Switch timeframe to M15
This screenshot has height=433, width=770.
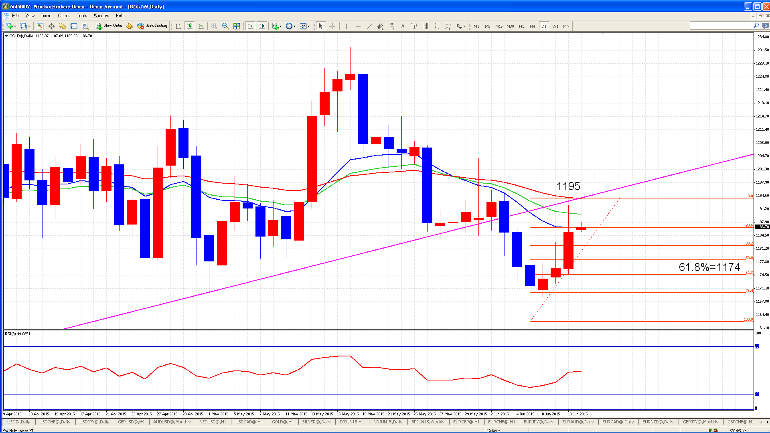click(499, 26)
